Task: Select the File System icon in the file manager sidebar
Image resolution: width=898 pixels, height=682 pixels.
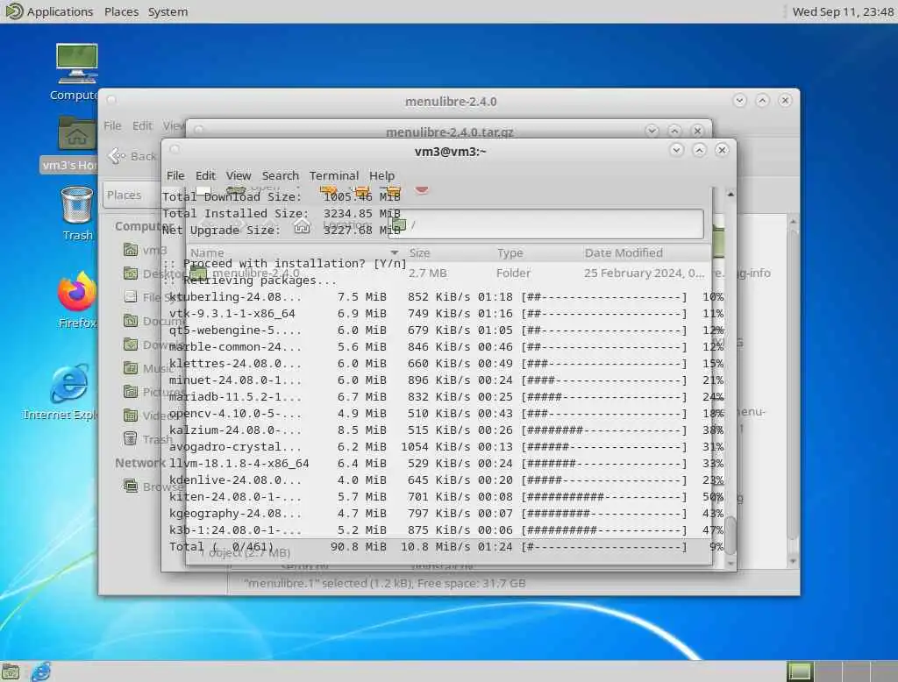Action: (131, 296)
